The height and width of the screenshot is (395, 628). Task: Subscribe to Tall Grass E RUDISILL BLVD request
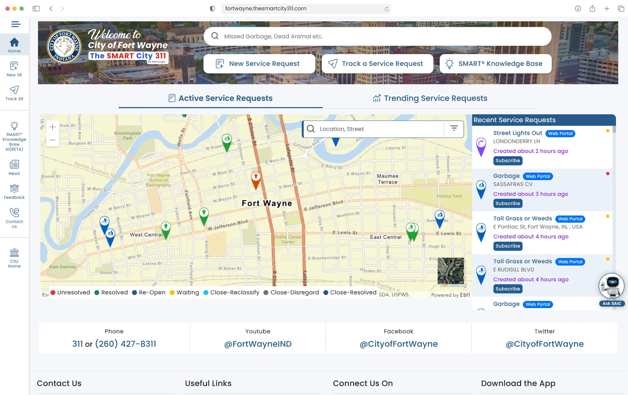coord(508,289)
